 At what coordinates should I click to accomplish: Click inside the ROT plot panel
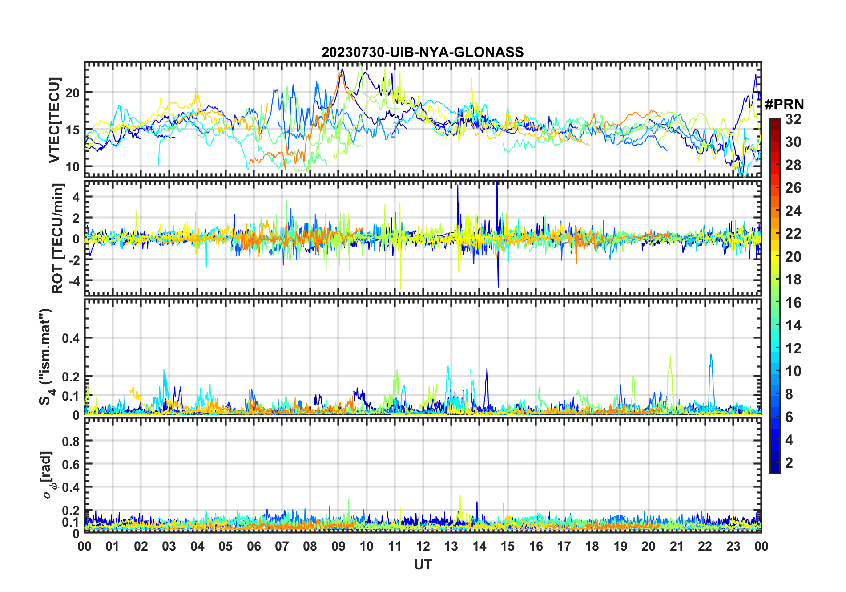423,238
